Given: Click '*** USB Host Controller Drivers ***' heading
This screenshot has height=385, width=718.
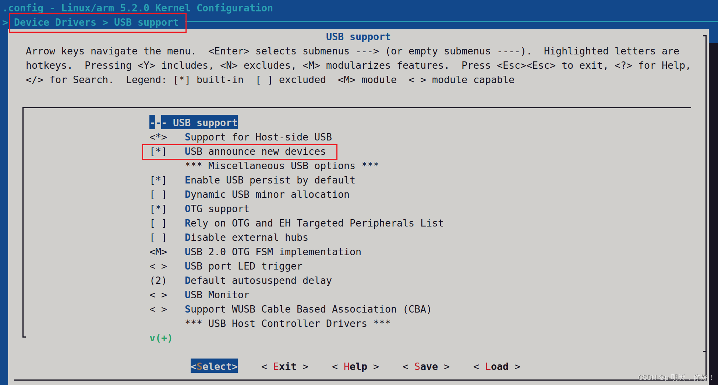Looking at the screenshot, I should 288,324.
